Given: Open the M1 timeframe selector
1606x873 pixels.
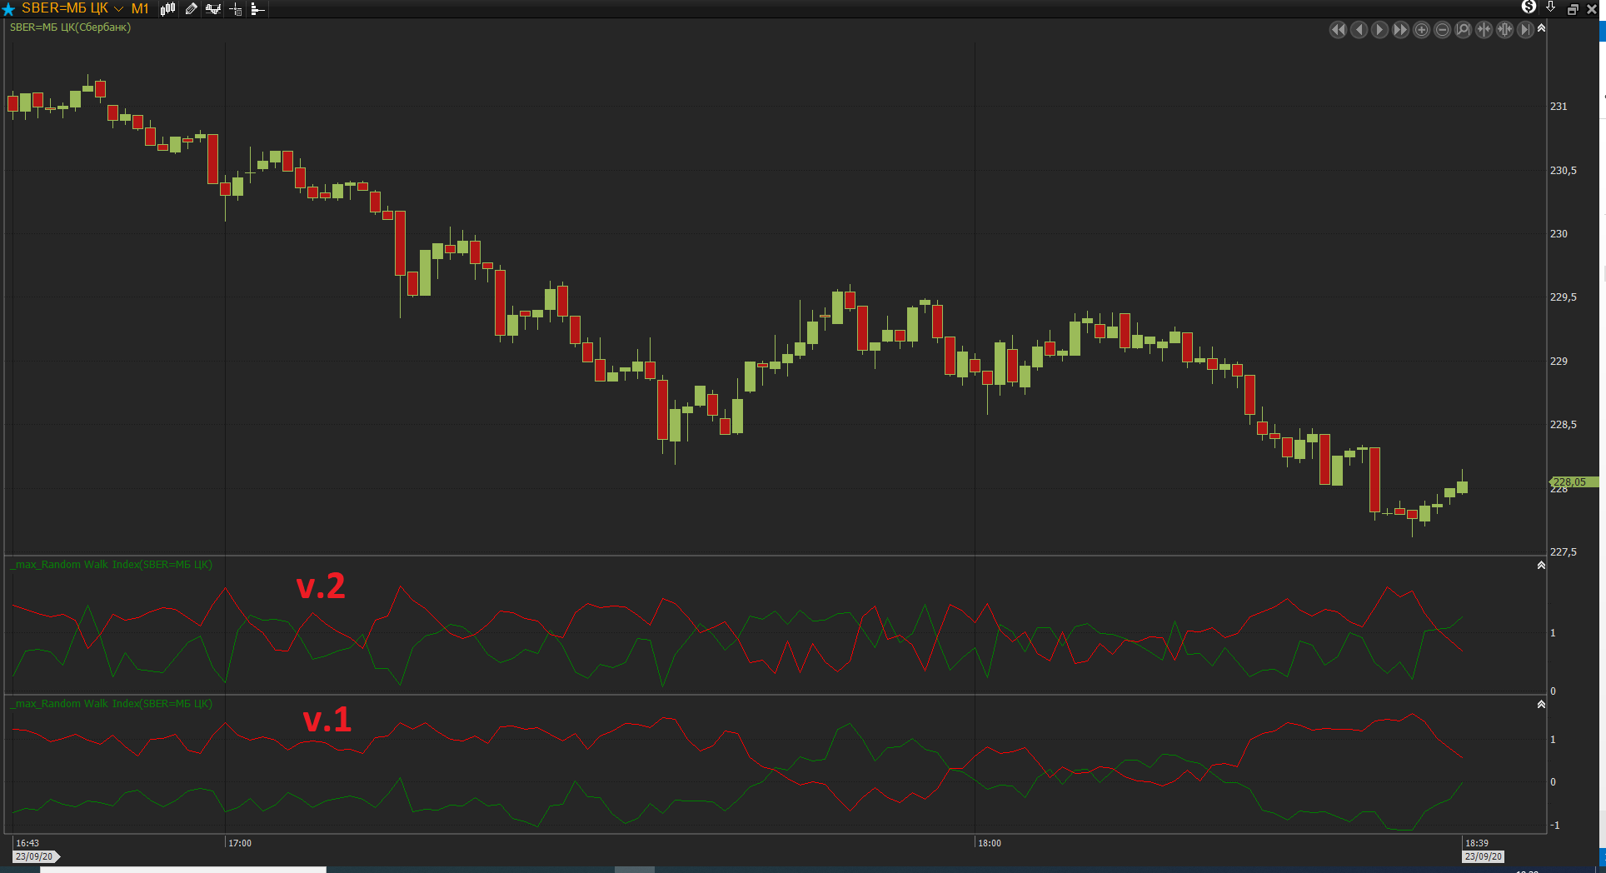Looking at the screenshot, I should pyautogui.click(x=140, y=9).
